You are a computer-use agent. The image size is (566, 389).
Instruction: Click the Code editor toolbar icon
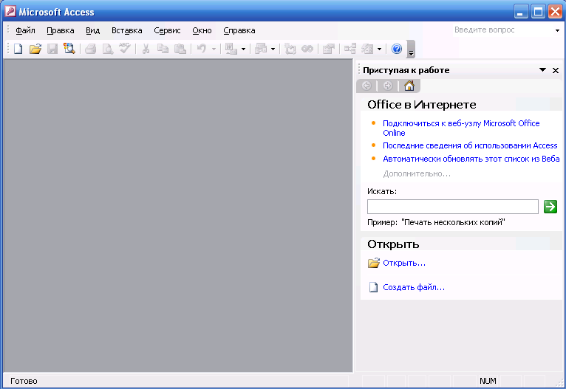tap(290, 49)
